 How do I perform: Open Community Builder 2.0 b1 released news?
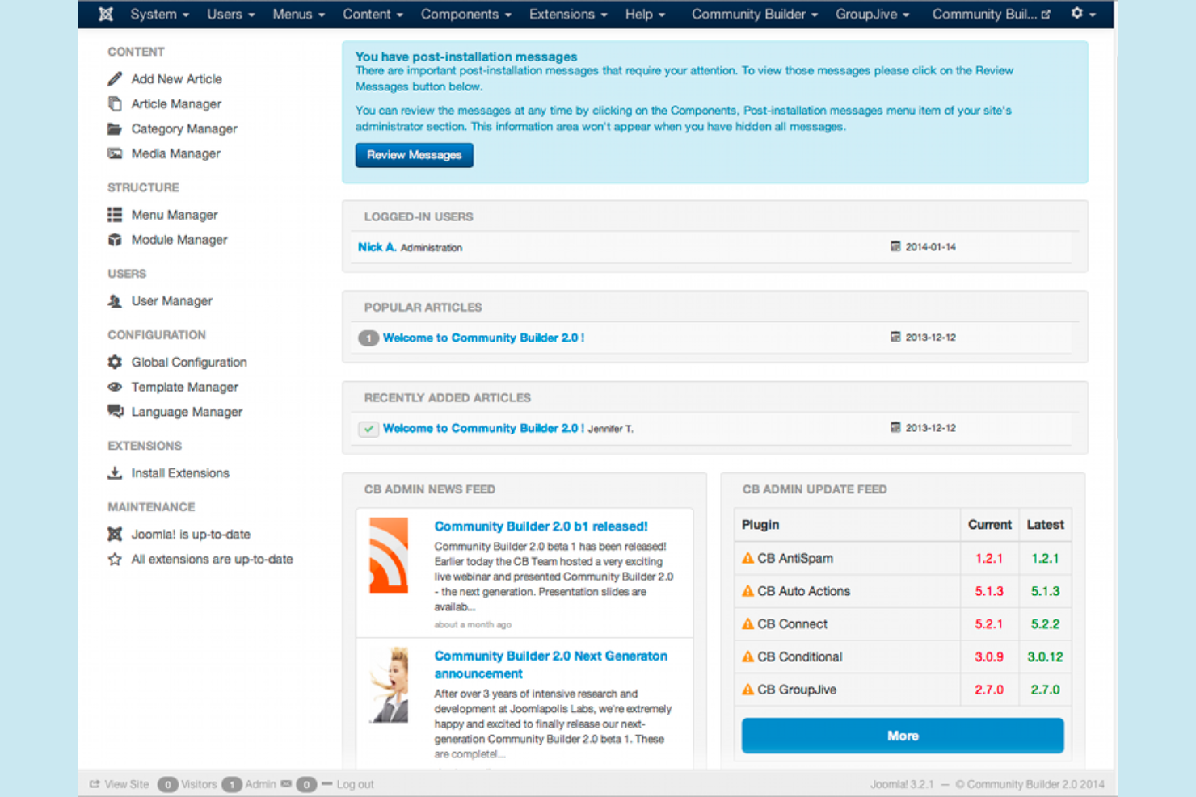pos(541,526)
